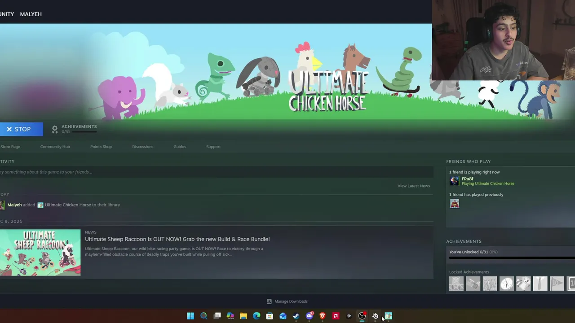Open the fifth locked achievement icon
The height and width of the screenshot is (323, 575).
[523, 284]
